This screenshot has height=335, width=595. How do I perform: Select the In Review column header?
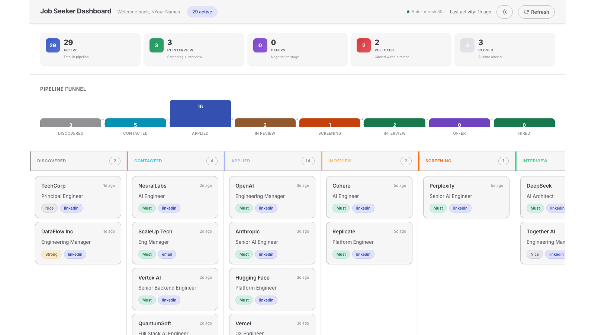coord(369,161)
